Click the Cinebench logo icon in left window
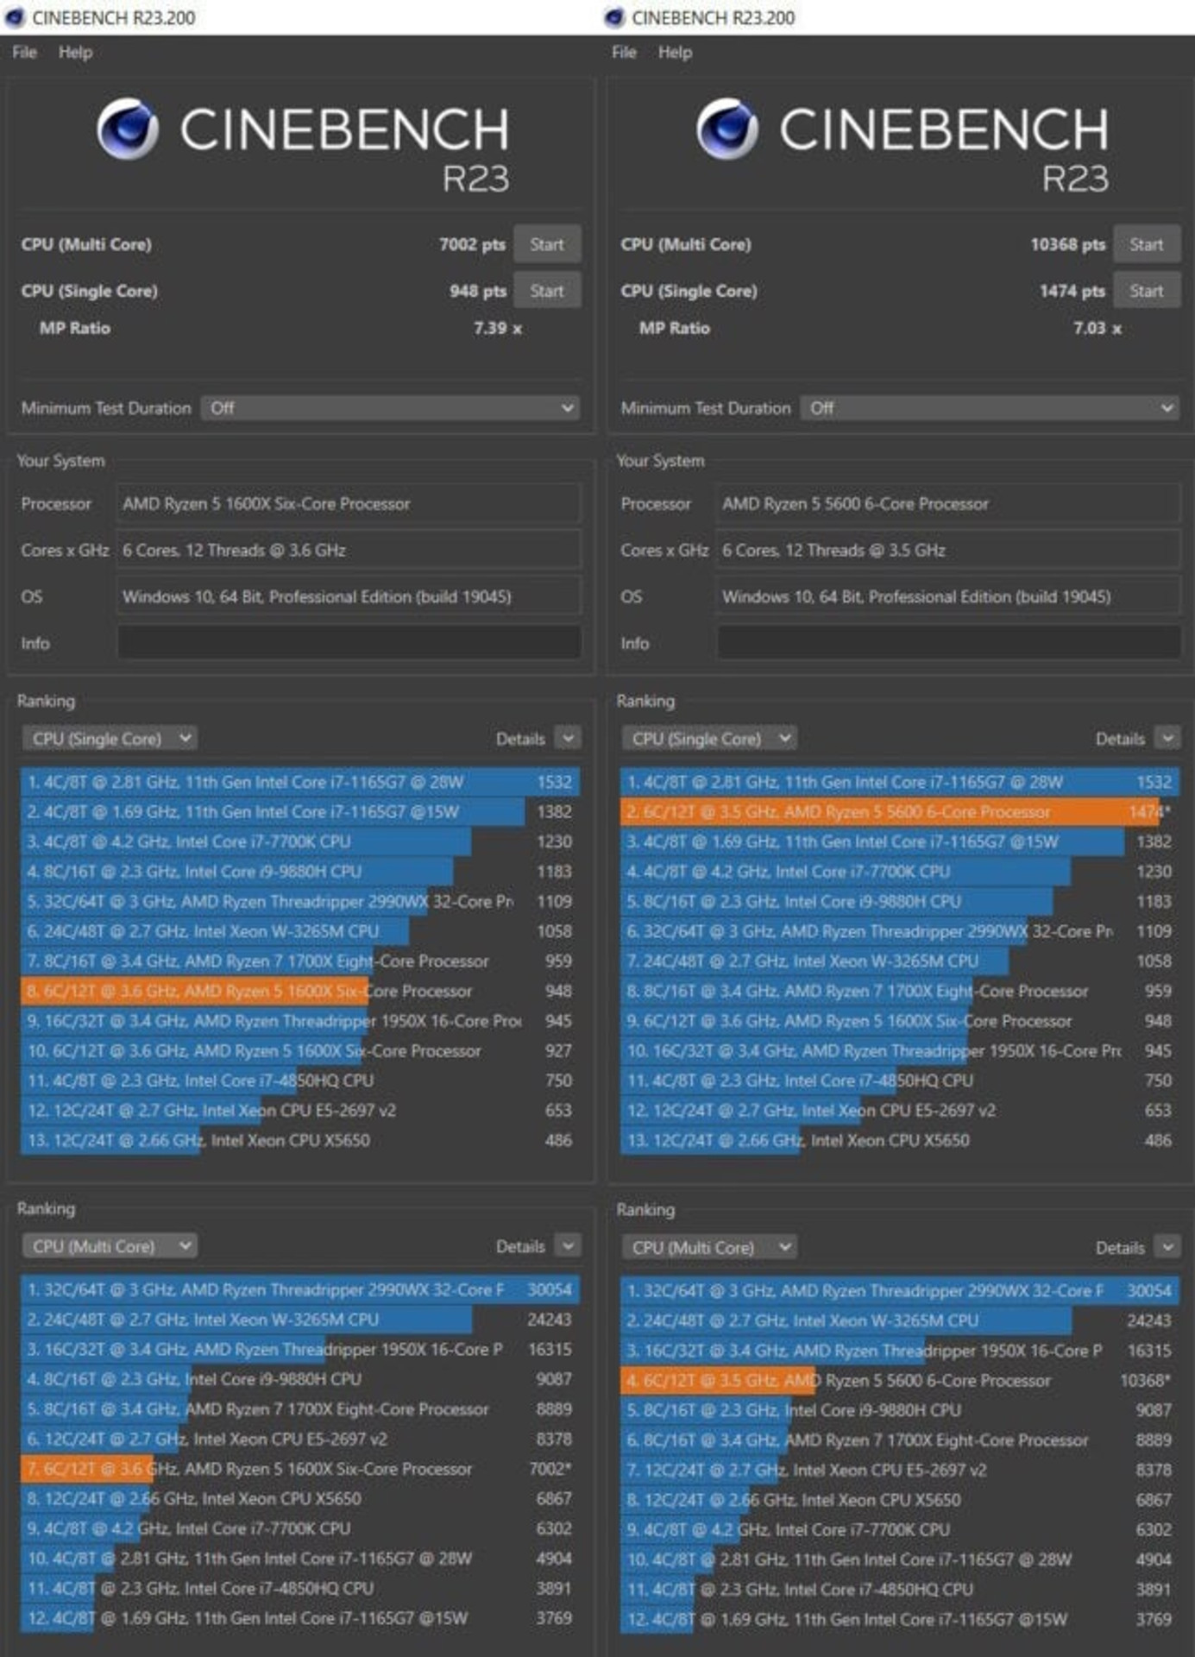The width and height of the screenshot is (1195, 1657). tap(128, 129)
